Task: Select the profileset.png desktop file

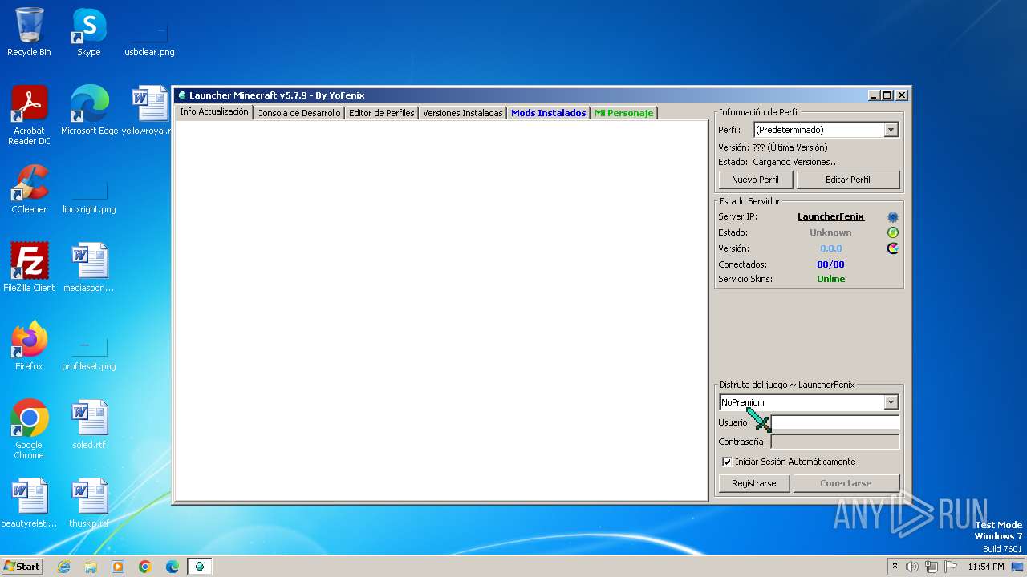Action: click(89, 353)
